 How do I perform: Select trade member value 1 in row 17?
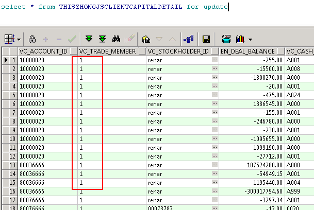tap(112, 200)
